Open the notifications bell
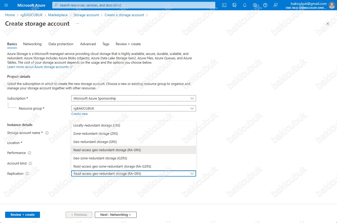This screenshot has width=337, height=223. point(245,5)
